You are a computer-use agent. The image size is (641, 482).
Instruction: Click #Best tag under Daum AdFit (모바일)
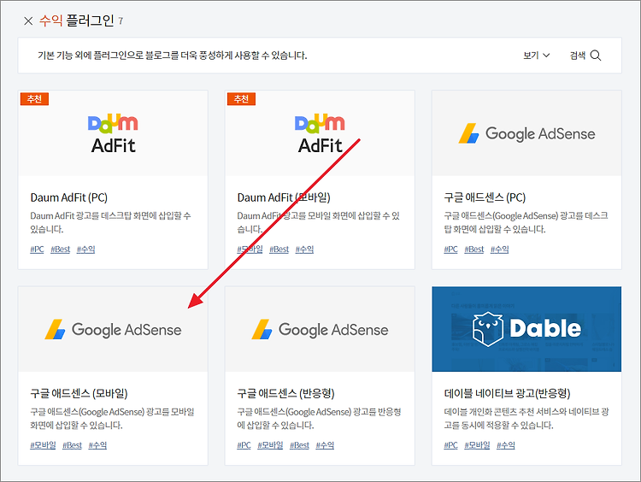279,250
